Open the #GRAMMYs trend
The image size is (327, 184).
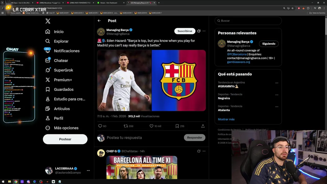click(x=228, y=86)
